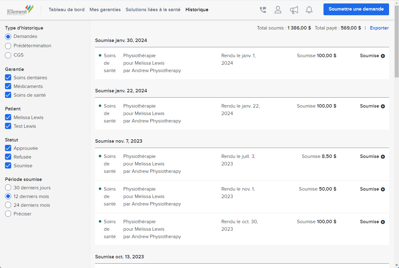
Task: Open claim arrow for janv. 22, 2024 claim
Action: pos(383,106)
